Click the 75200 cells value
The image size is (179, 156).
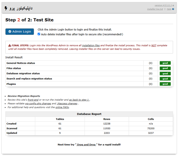151,128
